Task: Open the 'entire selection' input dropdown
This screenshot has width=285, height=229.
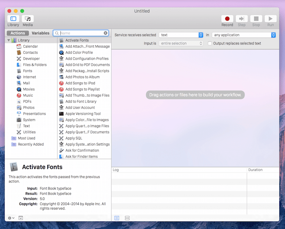Action: 181,43
